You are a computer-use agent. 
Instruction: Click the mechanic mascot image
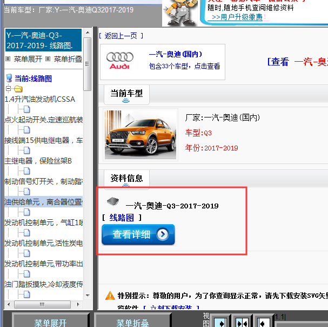180,12
